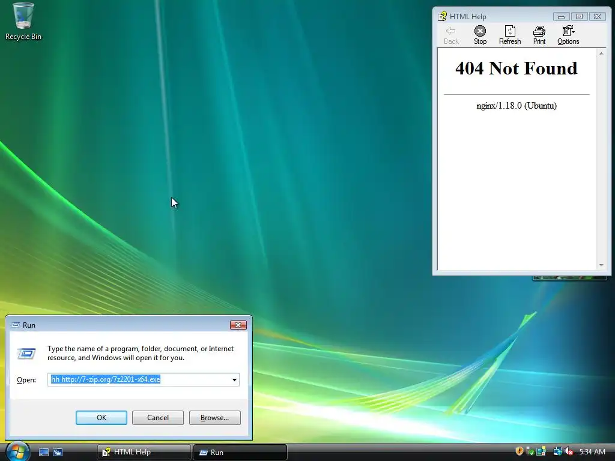The height and width of the screenshot is (461, 615).
Task: Click the Run dialog icon beside the description
Action: [26, 353]
